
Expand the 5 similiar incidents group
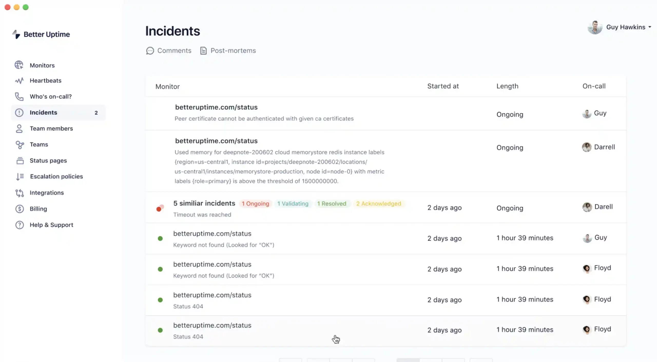coord(204,203)
